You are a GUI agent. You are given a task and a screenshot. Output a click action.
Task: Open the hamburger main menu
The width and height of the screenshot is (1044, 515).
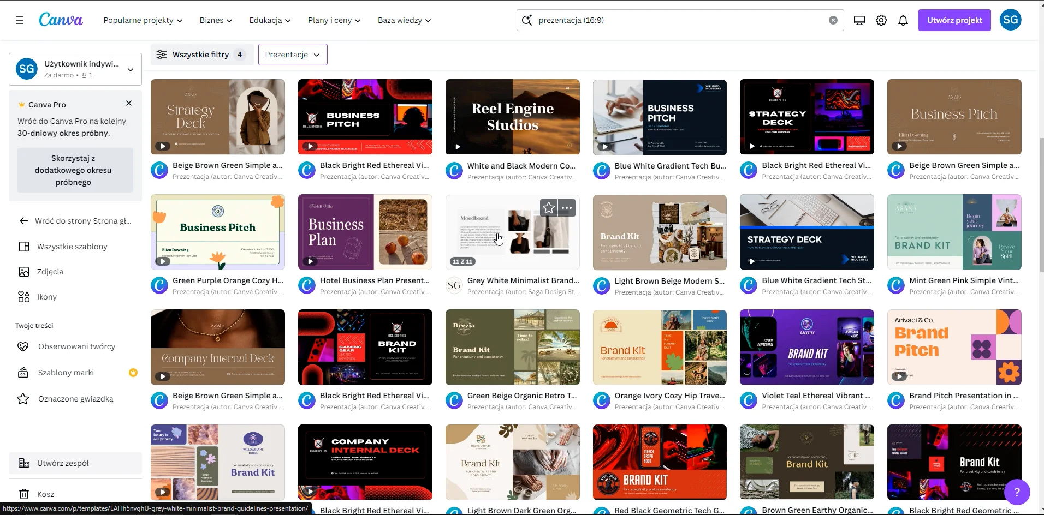coord(20,20)
